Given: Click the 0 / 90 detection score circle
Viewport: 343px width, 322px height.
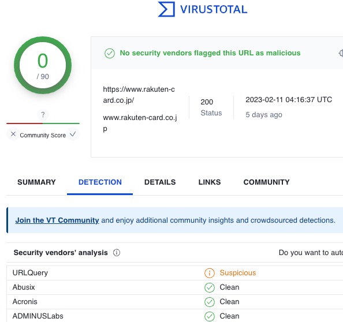Looking at the screenshot, I should pyautogui.click(x=43, y=65).
